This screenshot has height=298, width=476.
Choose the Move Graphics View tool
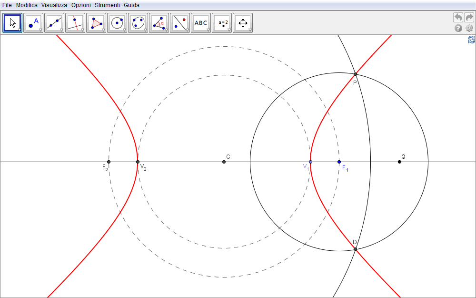click(x=243, y=23)
